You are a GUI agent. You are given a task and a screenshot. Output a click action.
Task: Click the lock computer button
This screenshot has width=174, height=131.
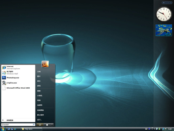(x=47, y=125)
